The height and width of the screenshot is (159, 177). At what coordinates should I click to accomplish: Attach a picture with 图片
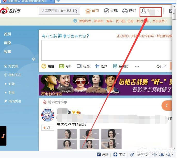[66, 66]
